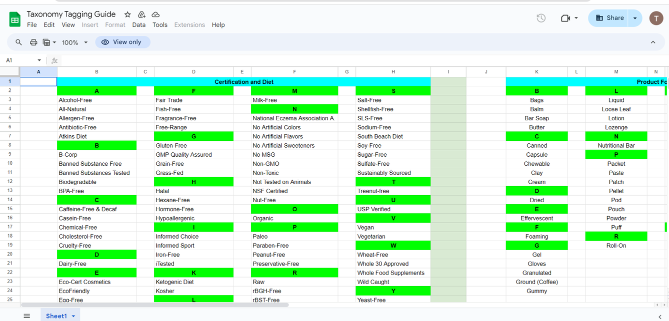This screenshot has width=669, height=321.
Task: Select cell NSF Certified
Action: [294, 191]
